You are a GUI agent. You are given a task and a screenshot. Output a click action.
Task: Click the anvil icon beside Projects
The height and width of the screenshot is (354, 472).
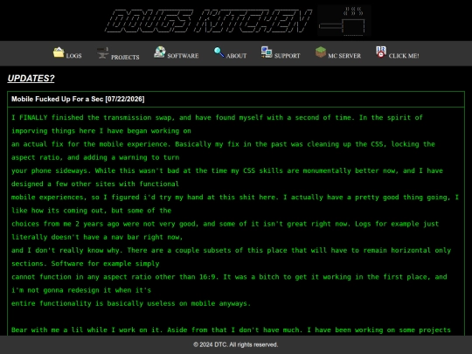(x=102, y=53)
